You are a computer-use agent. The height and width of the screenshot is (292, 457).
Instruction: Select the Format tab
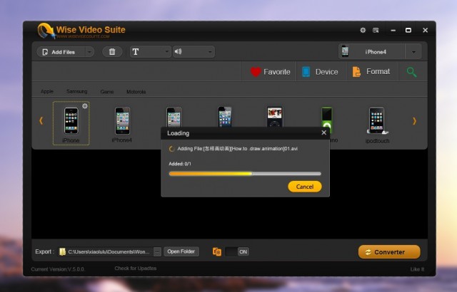(x=371, y=71)
